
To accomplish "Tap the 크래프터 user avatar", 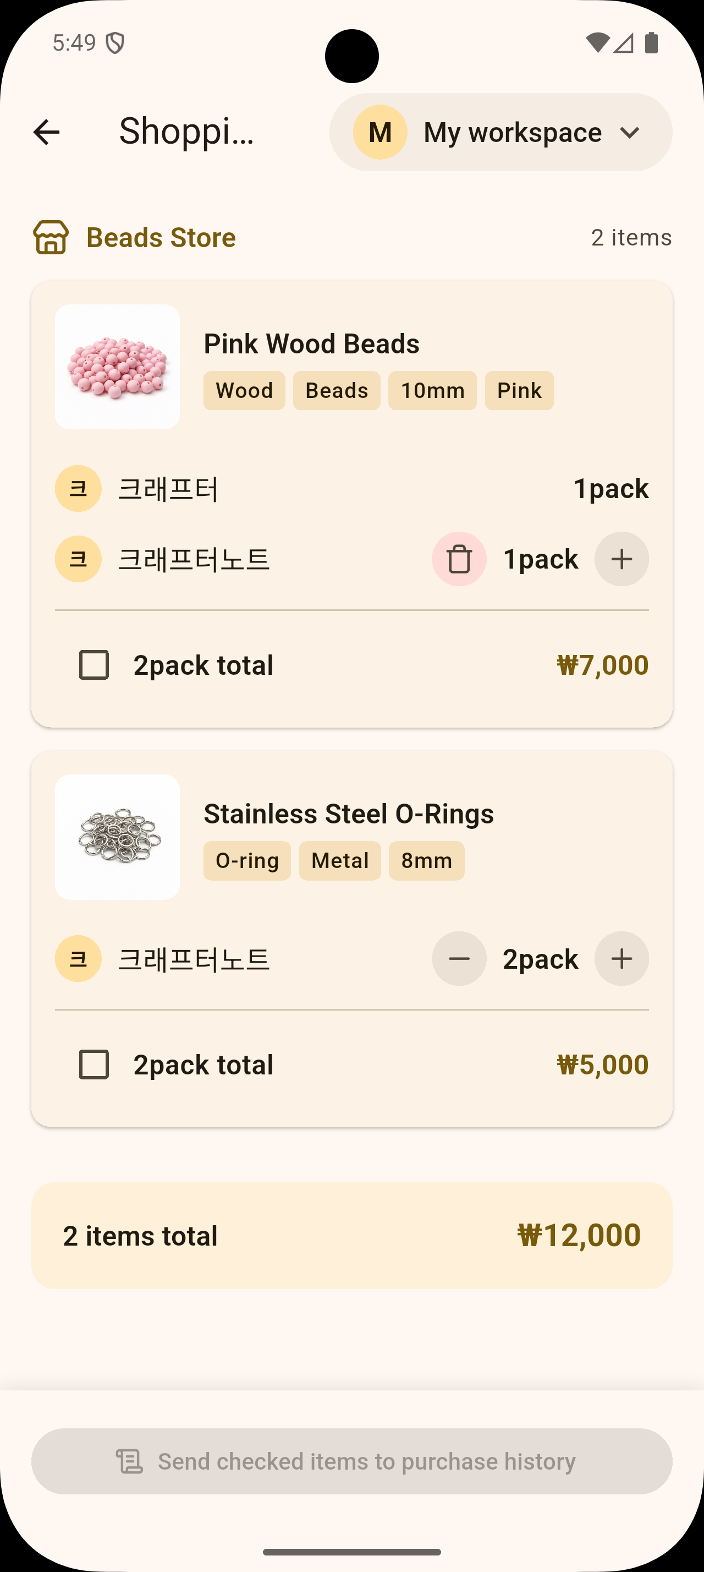I will [78, 488].
